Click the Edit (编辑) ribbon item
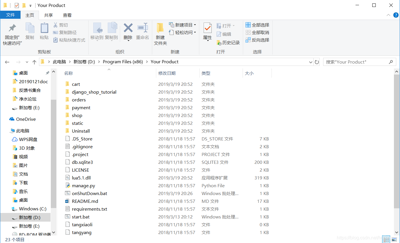 click(x=224, y=34)
